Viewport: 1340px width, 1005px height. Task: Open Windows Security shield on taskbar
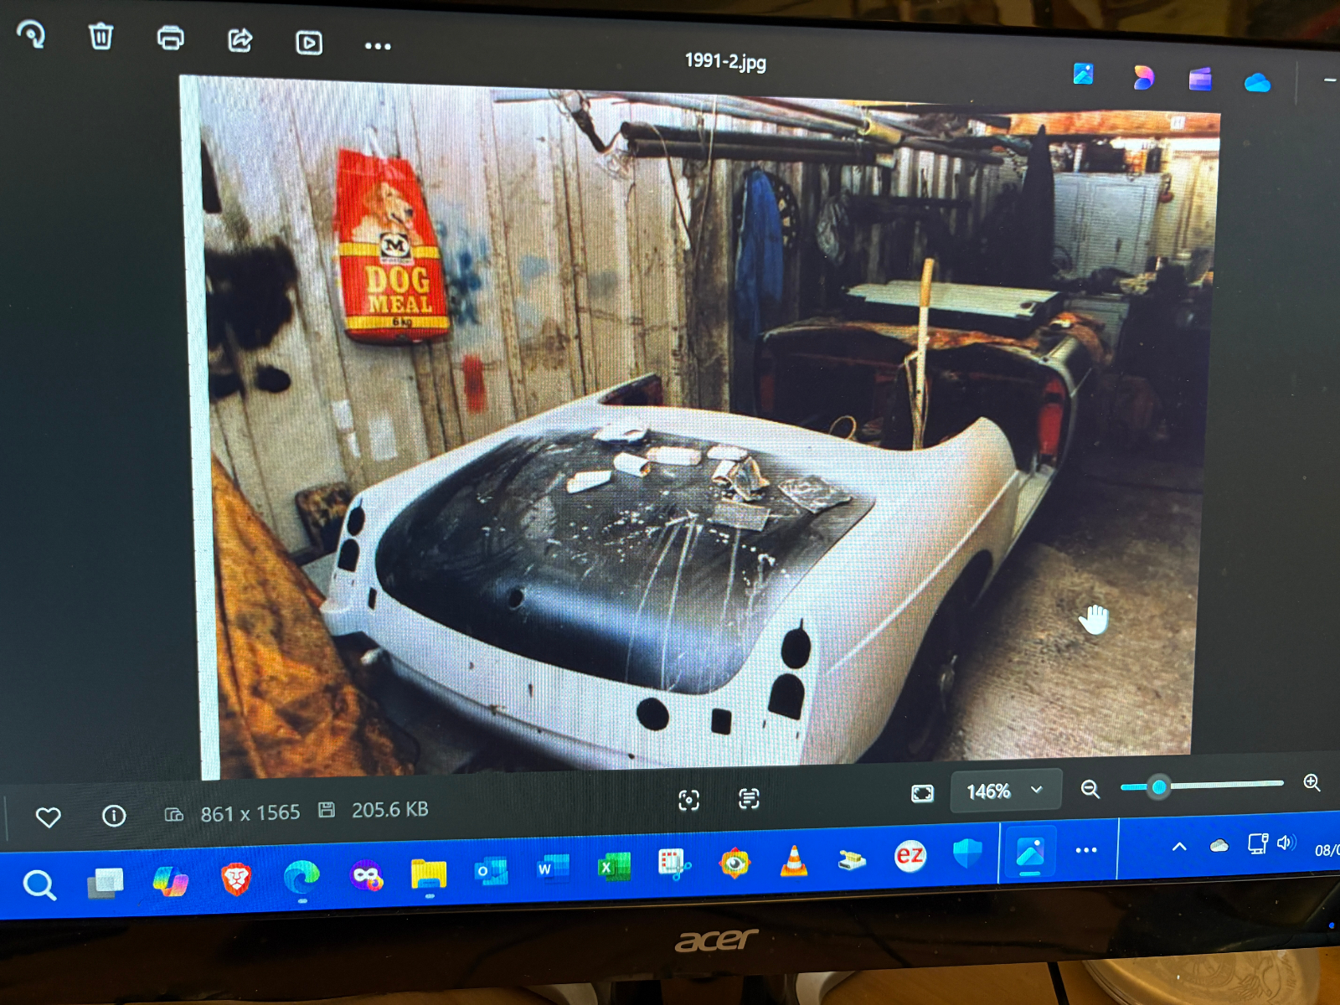point(967,854)
